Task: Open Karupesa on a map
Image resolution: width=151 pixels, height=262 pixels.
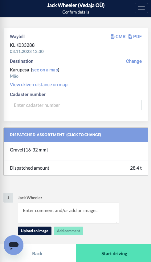Action: click(x=45, y=70)
